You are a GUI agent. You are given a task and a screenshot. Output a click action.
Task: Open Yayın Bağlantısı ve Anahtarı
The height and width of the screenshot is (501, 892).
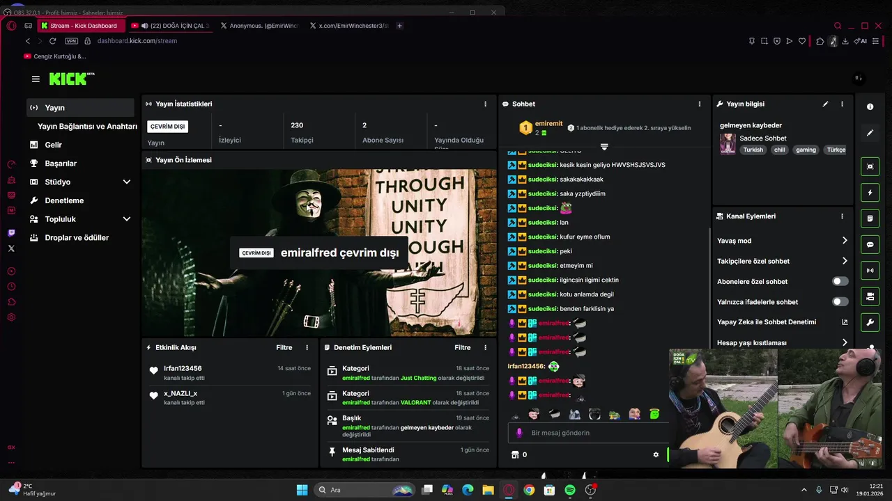coord(87,127)
